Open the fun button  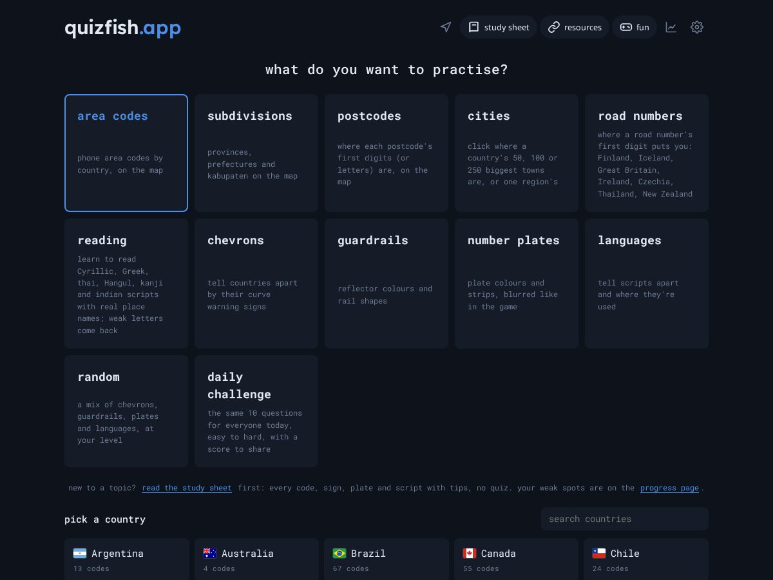pyautogui.click(x=635, y=27)
